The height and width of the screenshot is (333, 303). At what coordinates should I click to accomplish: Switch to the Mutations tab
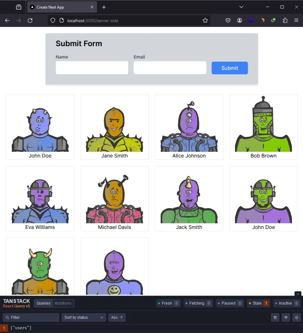point(63,303)
